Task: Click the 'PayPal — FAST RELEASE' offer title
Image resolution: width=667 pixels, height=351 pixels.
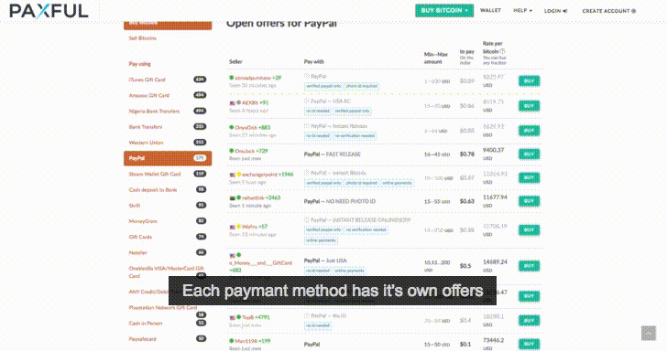Action: pos(333,154)
